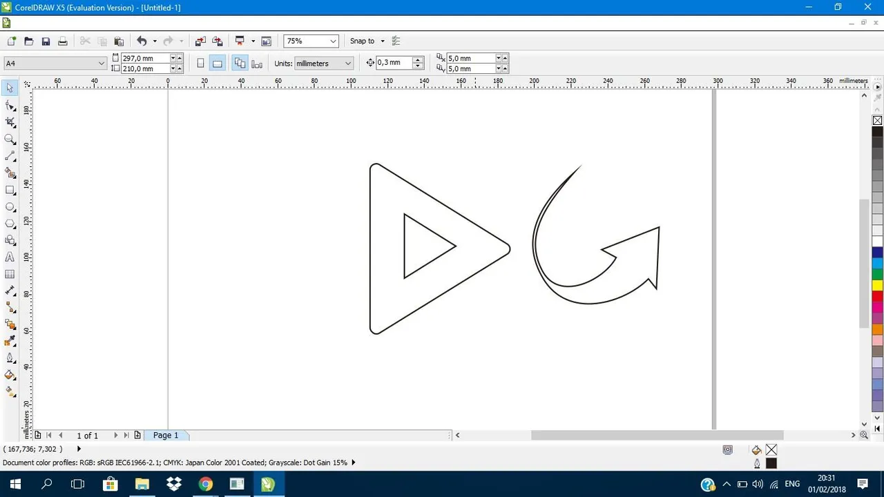The height and width of the screenshot is (497, 884).
Task: Open Welcome screen icon
Action: coord(267,41)
